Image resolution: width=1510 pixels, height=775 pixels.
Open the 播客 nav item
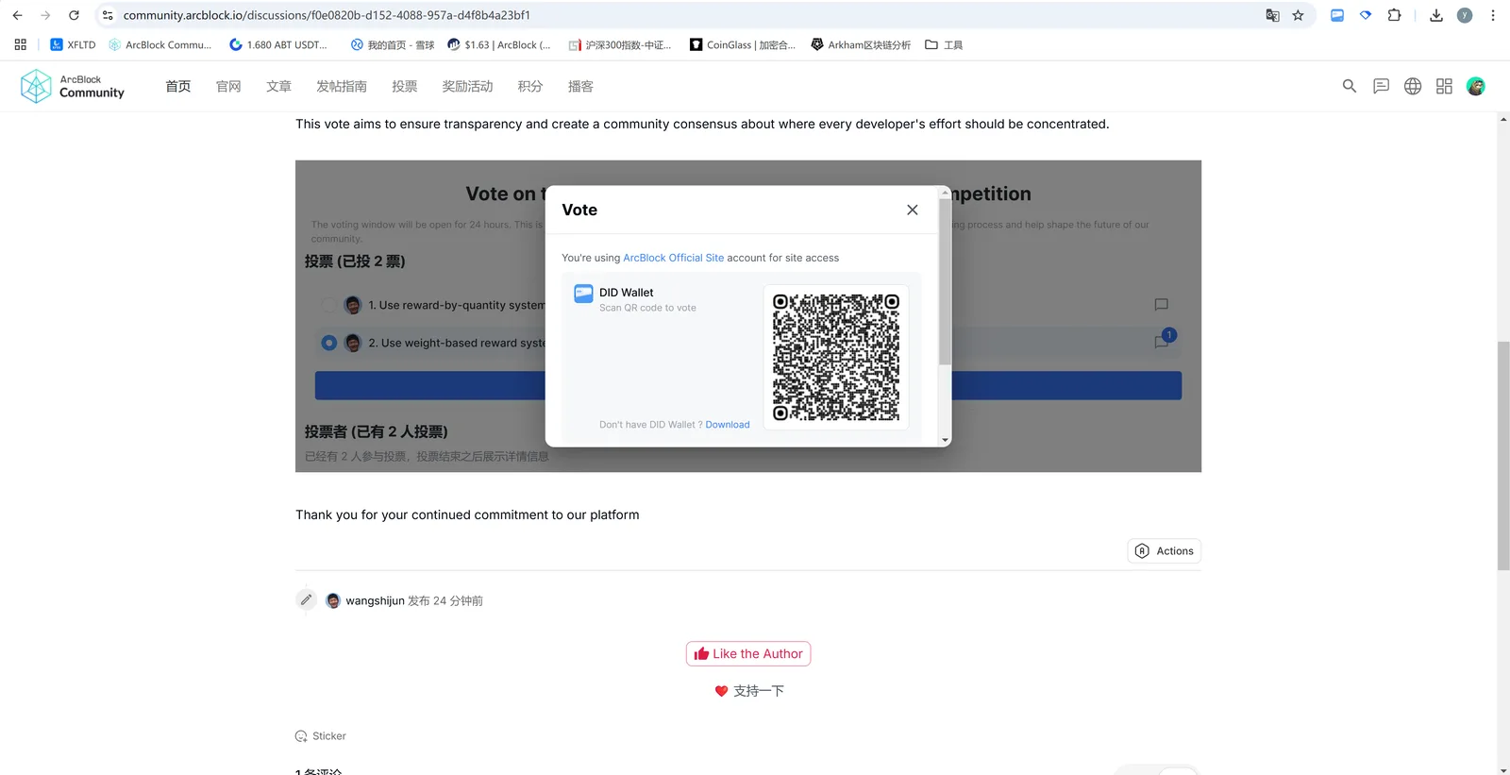580,86
